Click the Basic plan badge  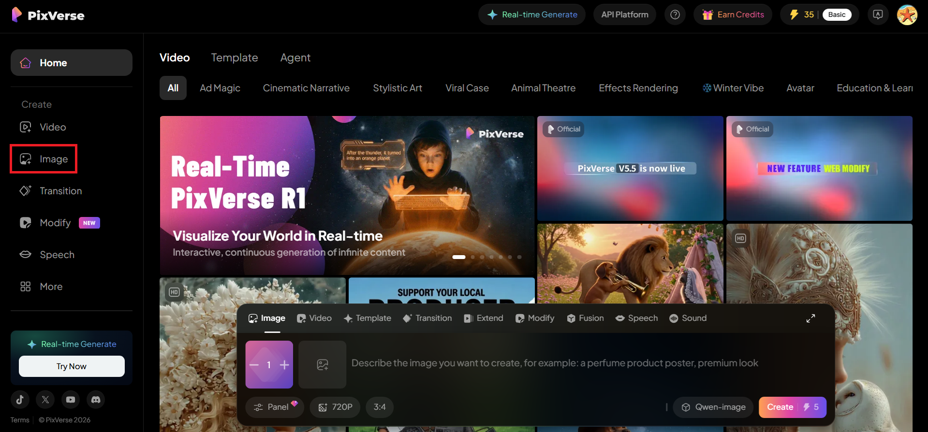coord(837,14)
